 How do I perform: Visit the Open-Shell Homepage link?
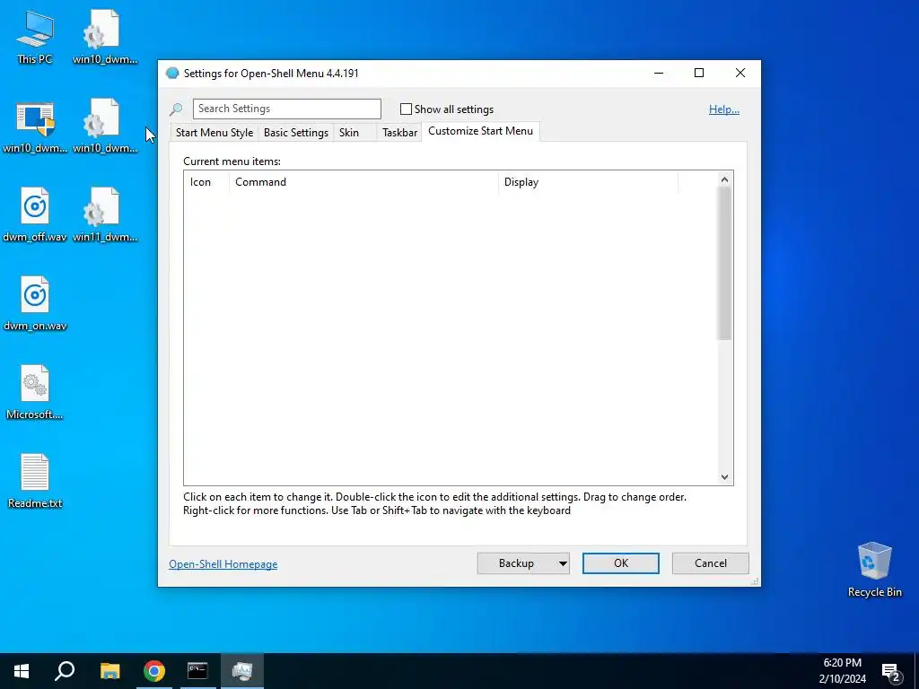point(223,564)
